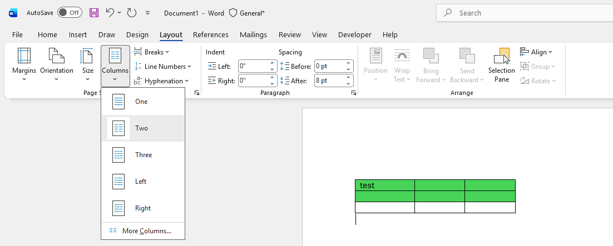Click the Wrap Text button
The width and height of the screenshot is (613, 246).
click(x=402, y=65)
